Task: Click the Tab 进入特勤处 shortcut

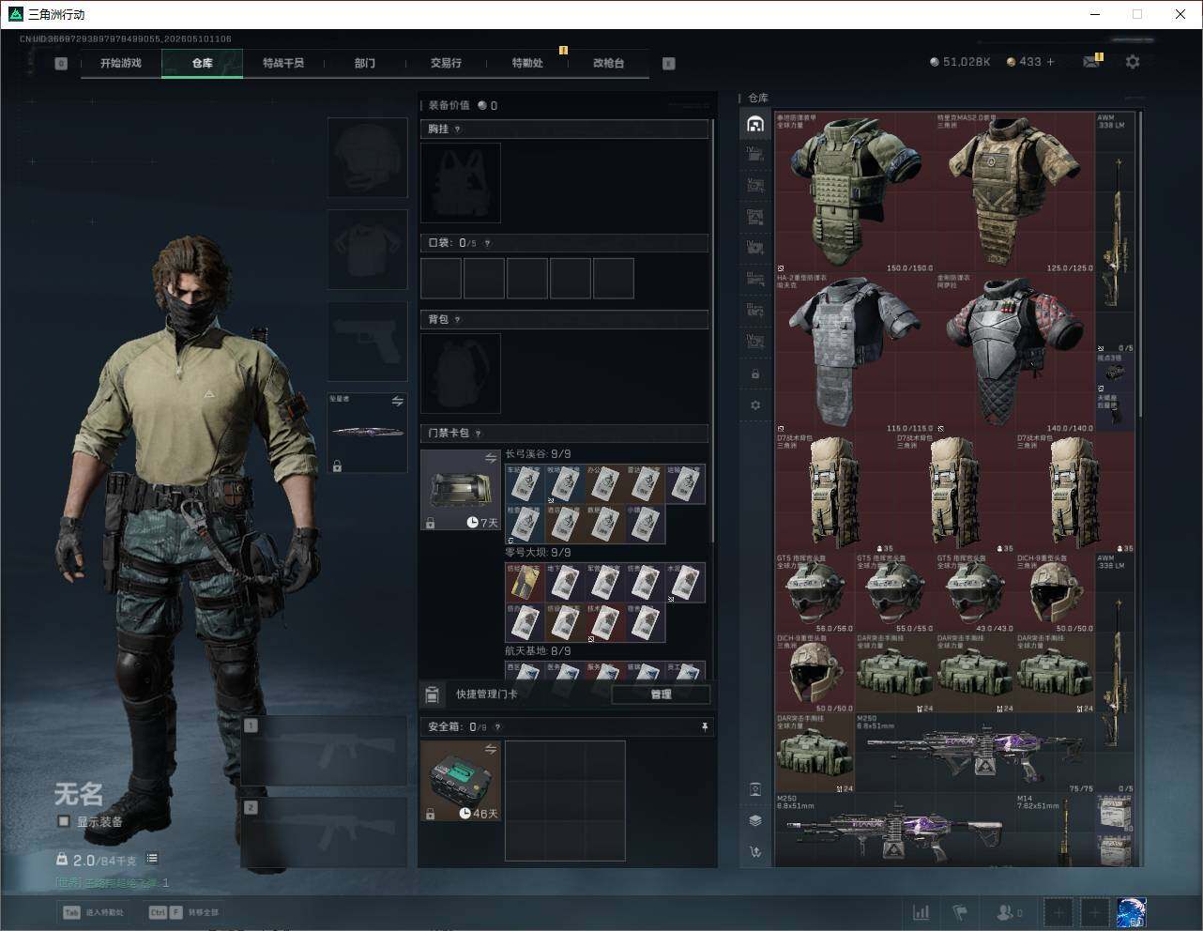Action: (x=93, y=912)
